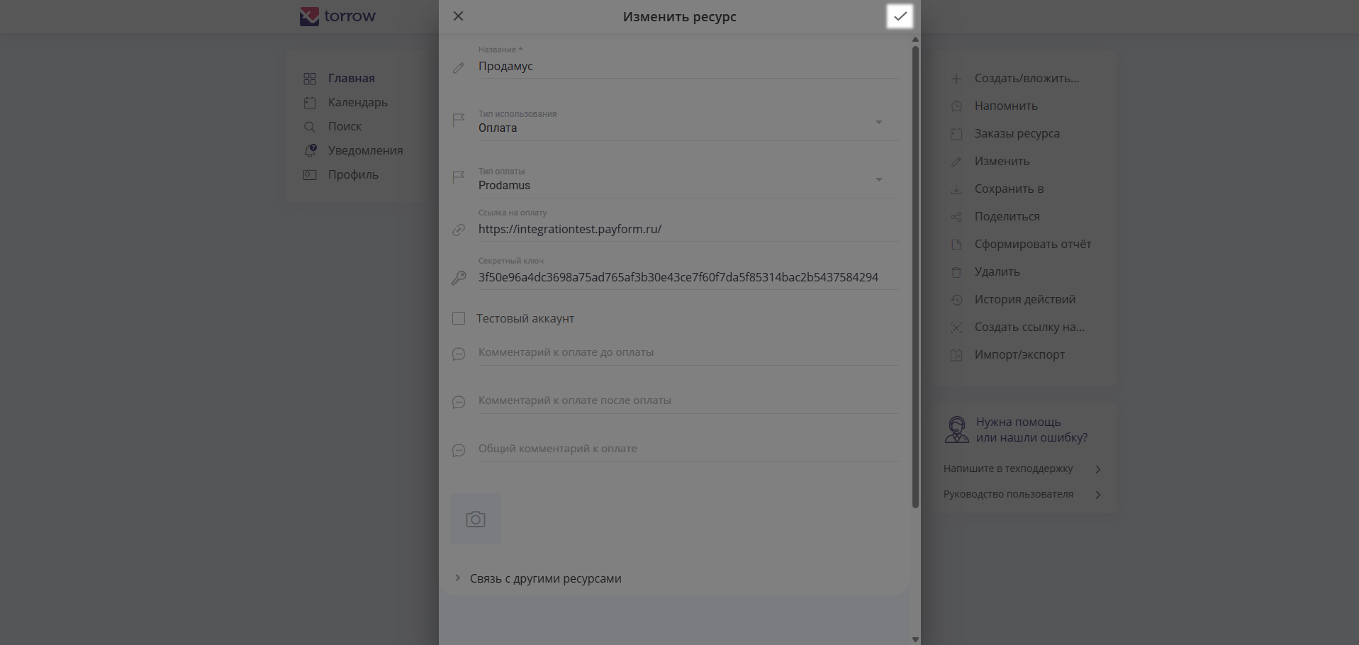Click the Удалить trash icon
The width and height of the screenshot is (1359, 645).
956,272
